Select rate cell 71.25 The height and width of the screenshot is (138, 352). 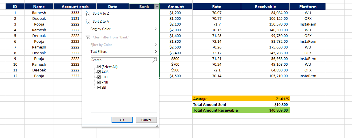[x=217, y=36]
